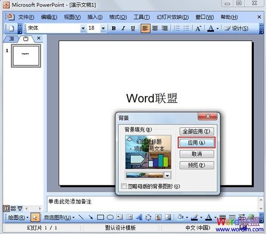Align text left
This screenshot has height=234, width=266.
point(145,28)
